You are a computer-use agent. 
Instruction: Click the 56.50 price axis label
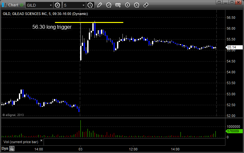coord(231,18)
